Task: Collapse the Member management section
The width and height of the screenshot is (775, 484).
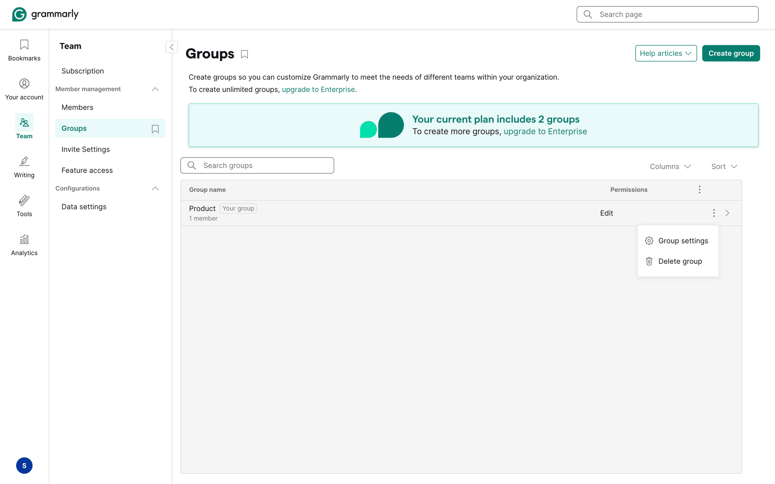Action: tap(155, 89)
